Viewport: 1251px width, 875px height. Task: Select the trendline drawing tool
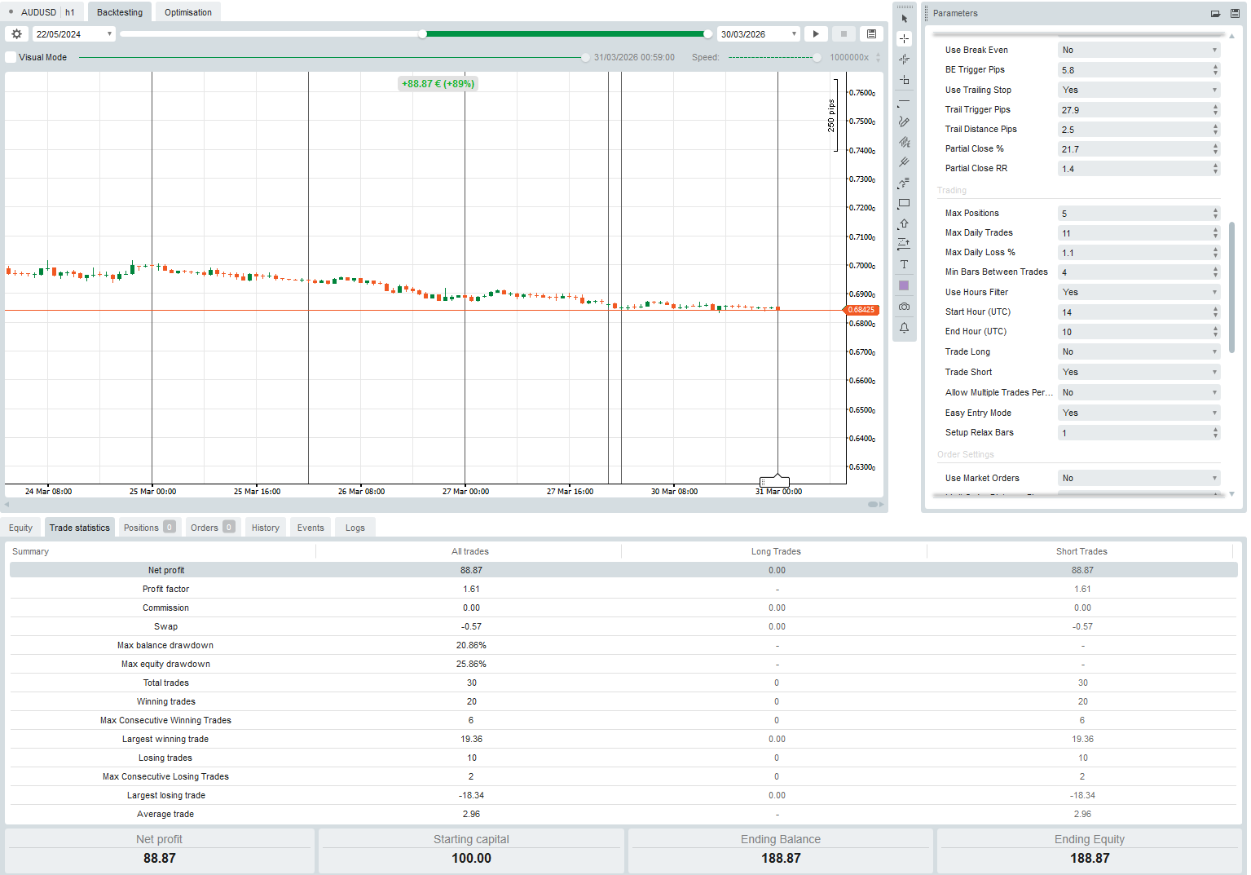click(904, 102)
